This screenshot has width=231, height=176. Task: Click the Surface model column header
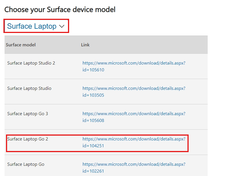(21, 45)
